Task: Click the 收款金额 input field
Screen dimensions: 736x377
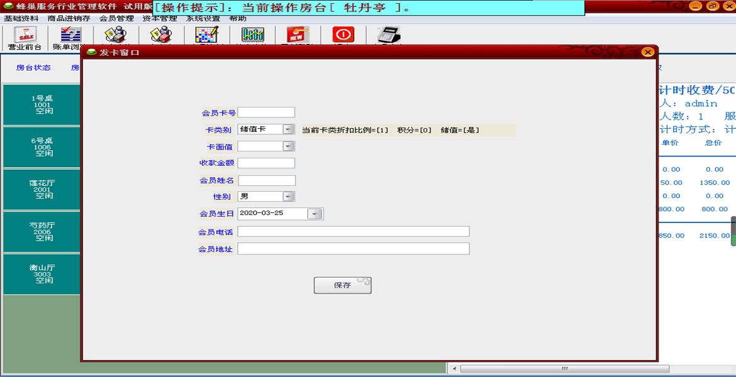Action: pos(266,163)
